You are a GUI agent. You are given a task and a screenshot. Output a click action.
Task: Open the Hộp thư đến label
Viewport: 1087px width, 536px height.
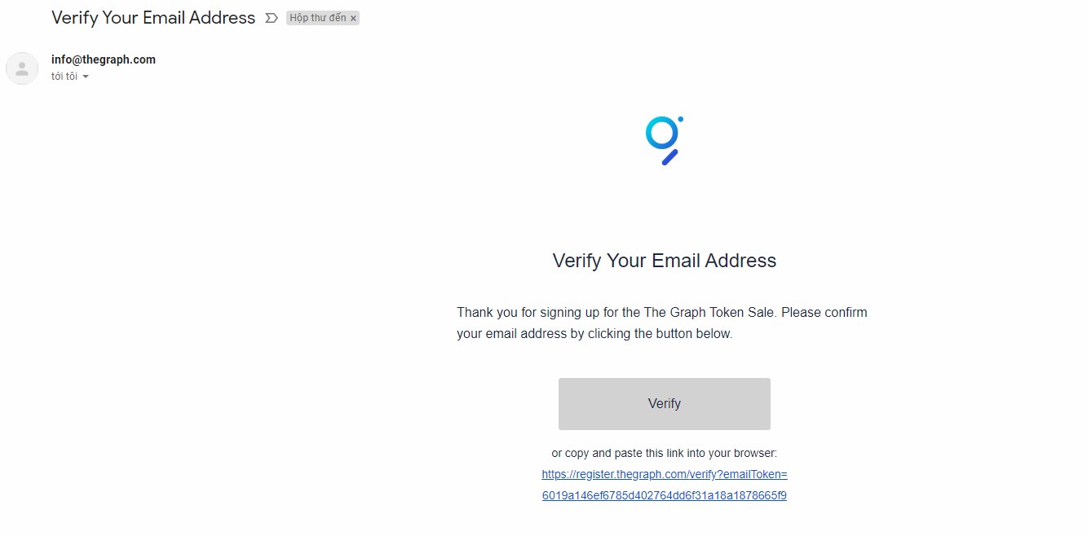coord(318,18)
